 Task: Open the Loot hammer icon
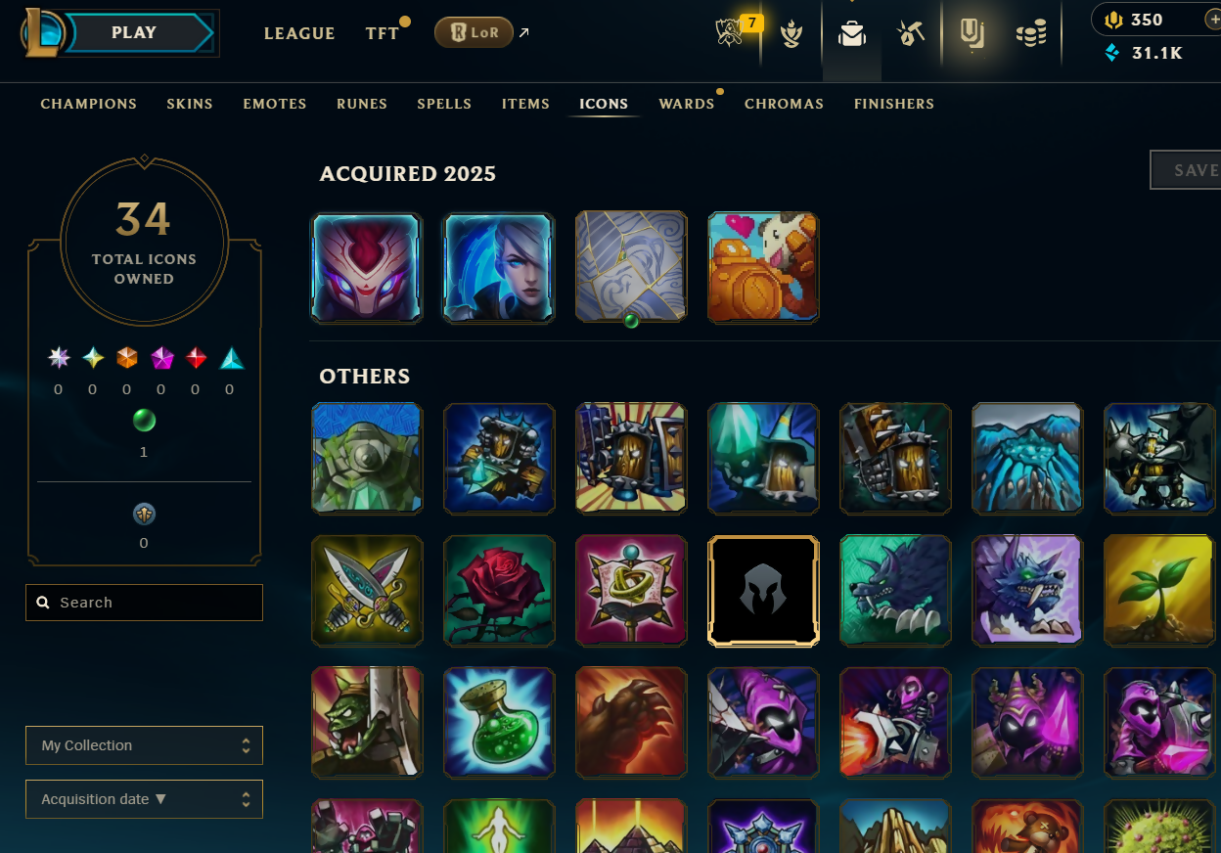point(911,34)
